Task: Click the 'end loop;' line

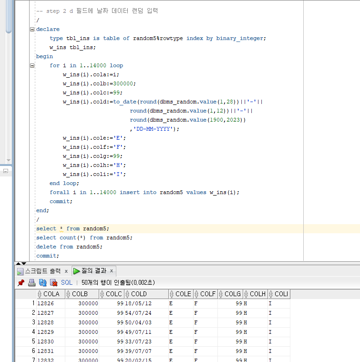Action: click(x=64, y=183)
